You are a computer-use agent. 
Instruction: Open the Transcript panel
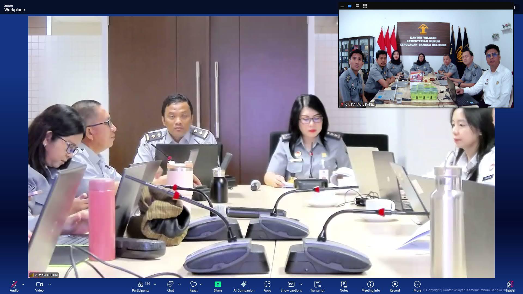click(x=317, y=284)
